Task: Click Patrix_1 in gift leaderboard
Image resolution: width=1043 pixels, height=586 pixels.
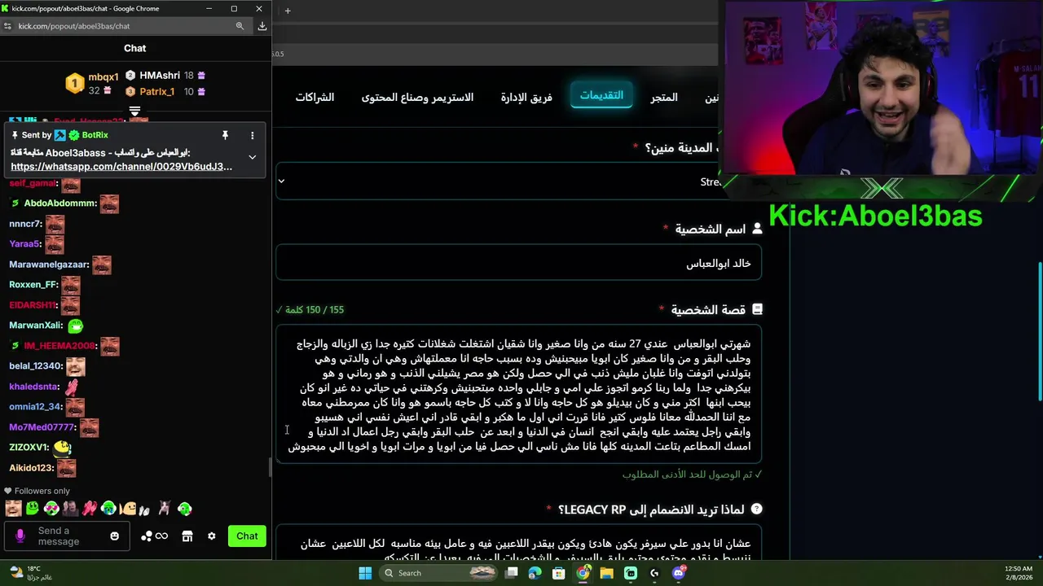Action: pos(156,92)
